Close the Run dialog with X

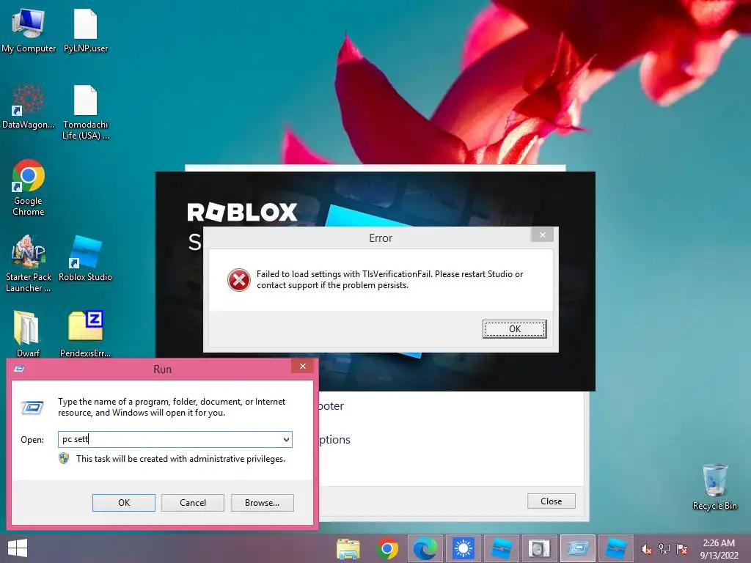(303, 367)
